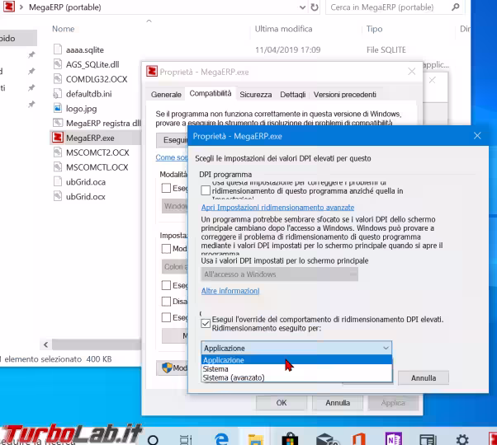
Task: Choose Sistema (avanzato) from the dropdown list
Action: [296, 377]
